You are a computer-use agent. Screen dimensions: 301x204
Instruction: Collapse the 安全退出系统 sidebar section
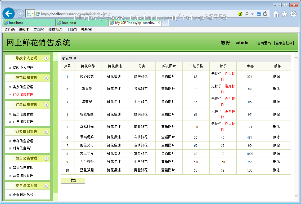[x=46, y=186]
